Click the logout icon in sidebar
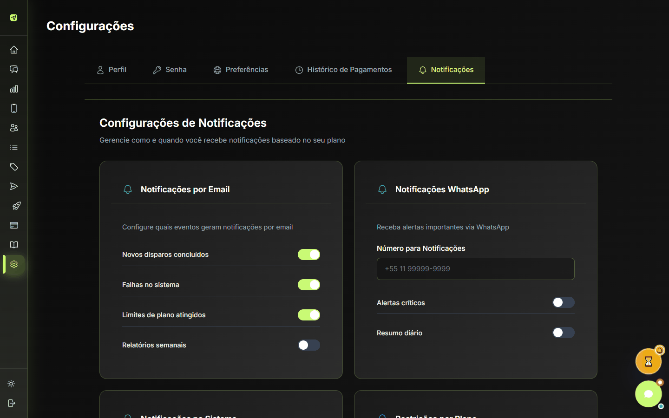 [x=12, y=403]
